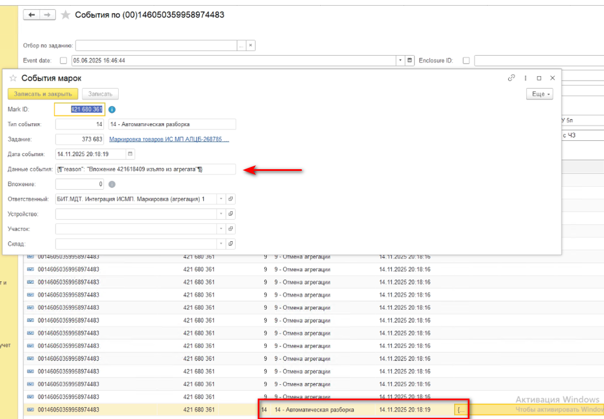604x419 pixels.
Task: Click the forward navigation arrow
Action: point(48,15)
